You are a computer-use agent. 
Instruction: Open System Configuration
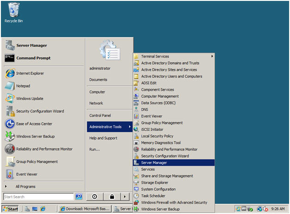point(174,189)
